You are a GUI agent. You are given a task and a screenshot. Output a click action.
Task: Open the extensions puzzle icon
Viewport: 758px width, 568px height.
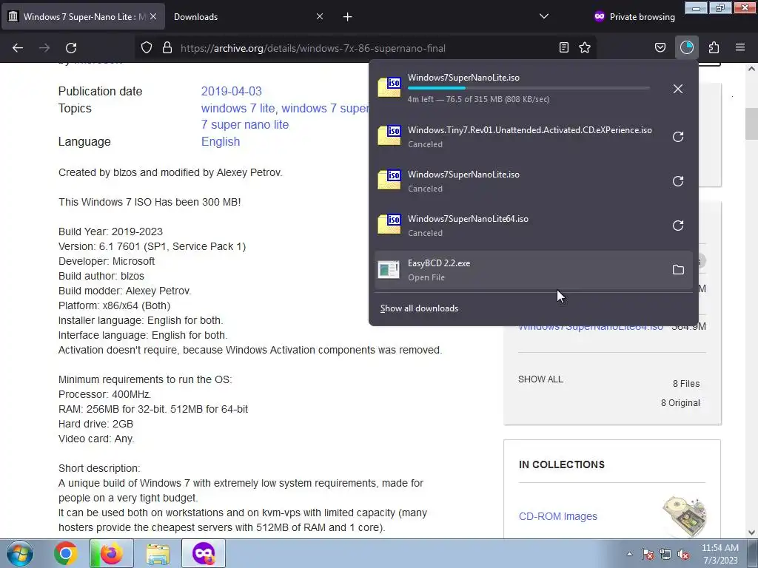pyautogui.click(x=714, y=48)
